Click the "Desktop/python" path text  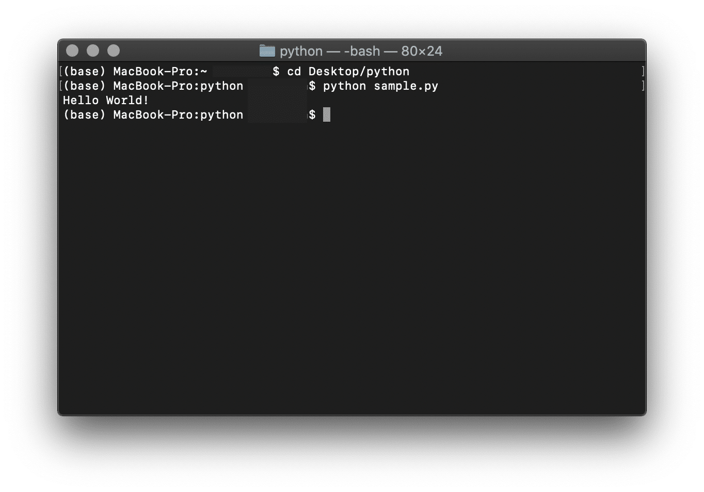(359, 72)
